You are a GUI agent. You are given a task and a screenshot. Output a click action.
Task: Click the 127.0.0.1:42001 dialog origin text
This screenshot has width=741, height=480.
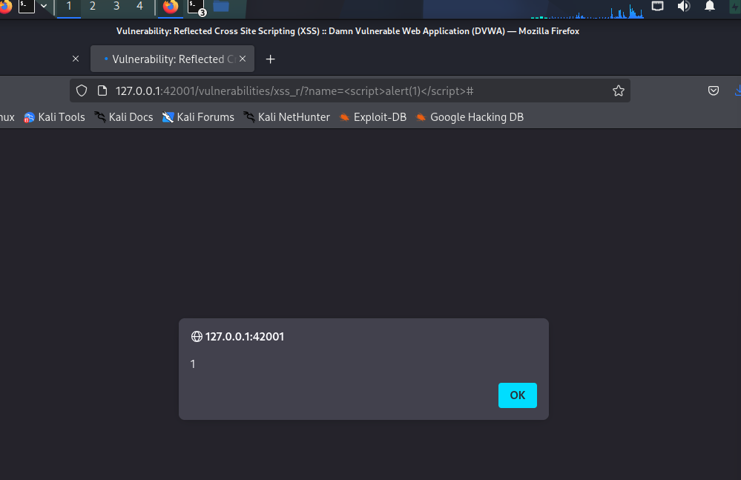click(244, 336)
